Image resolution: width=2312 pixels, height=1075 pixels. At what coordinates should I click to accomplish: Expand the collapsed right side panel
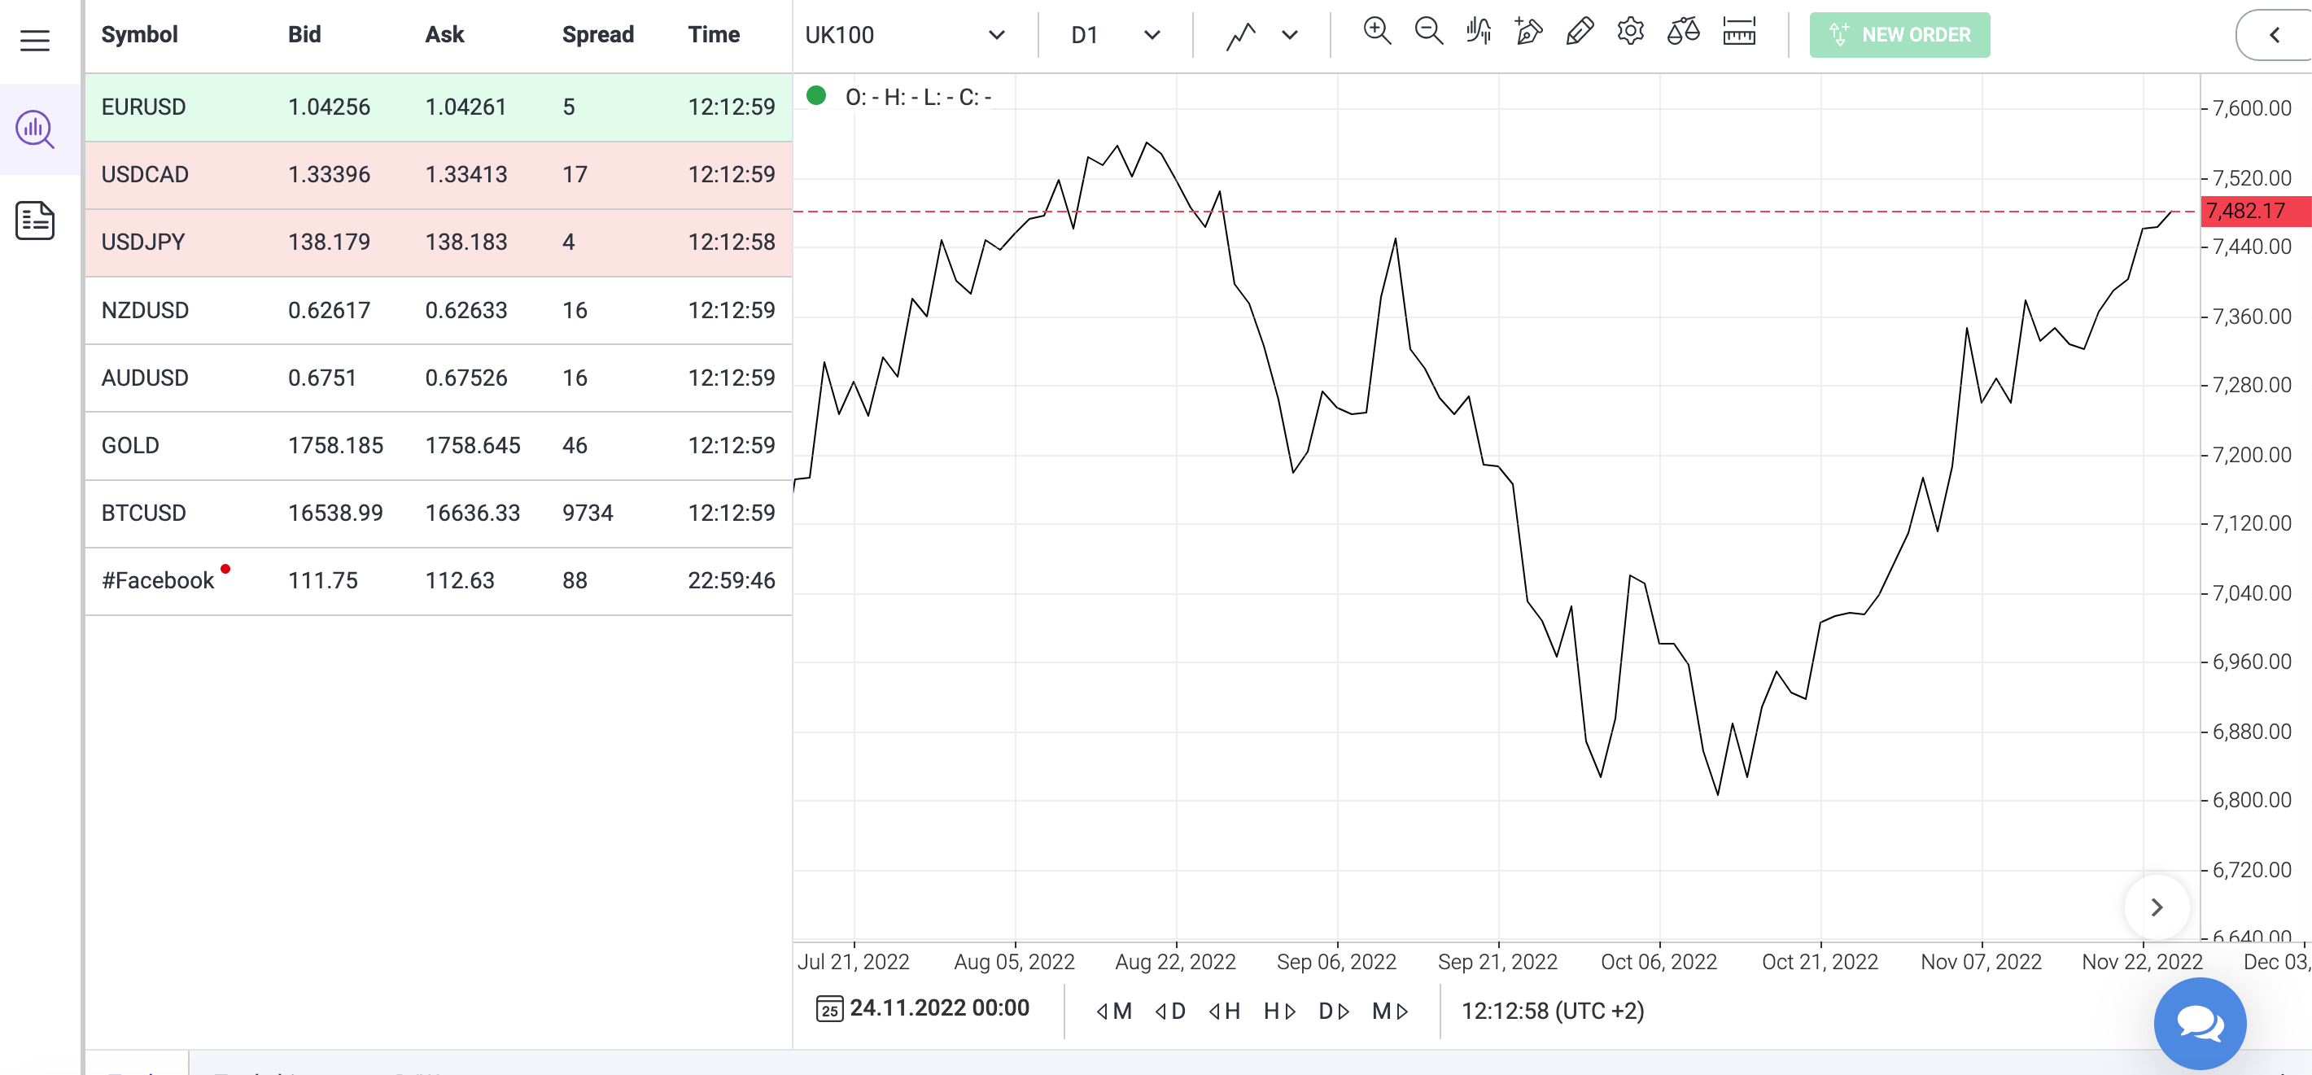pyautogui.click(x=2275, y=35)
